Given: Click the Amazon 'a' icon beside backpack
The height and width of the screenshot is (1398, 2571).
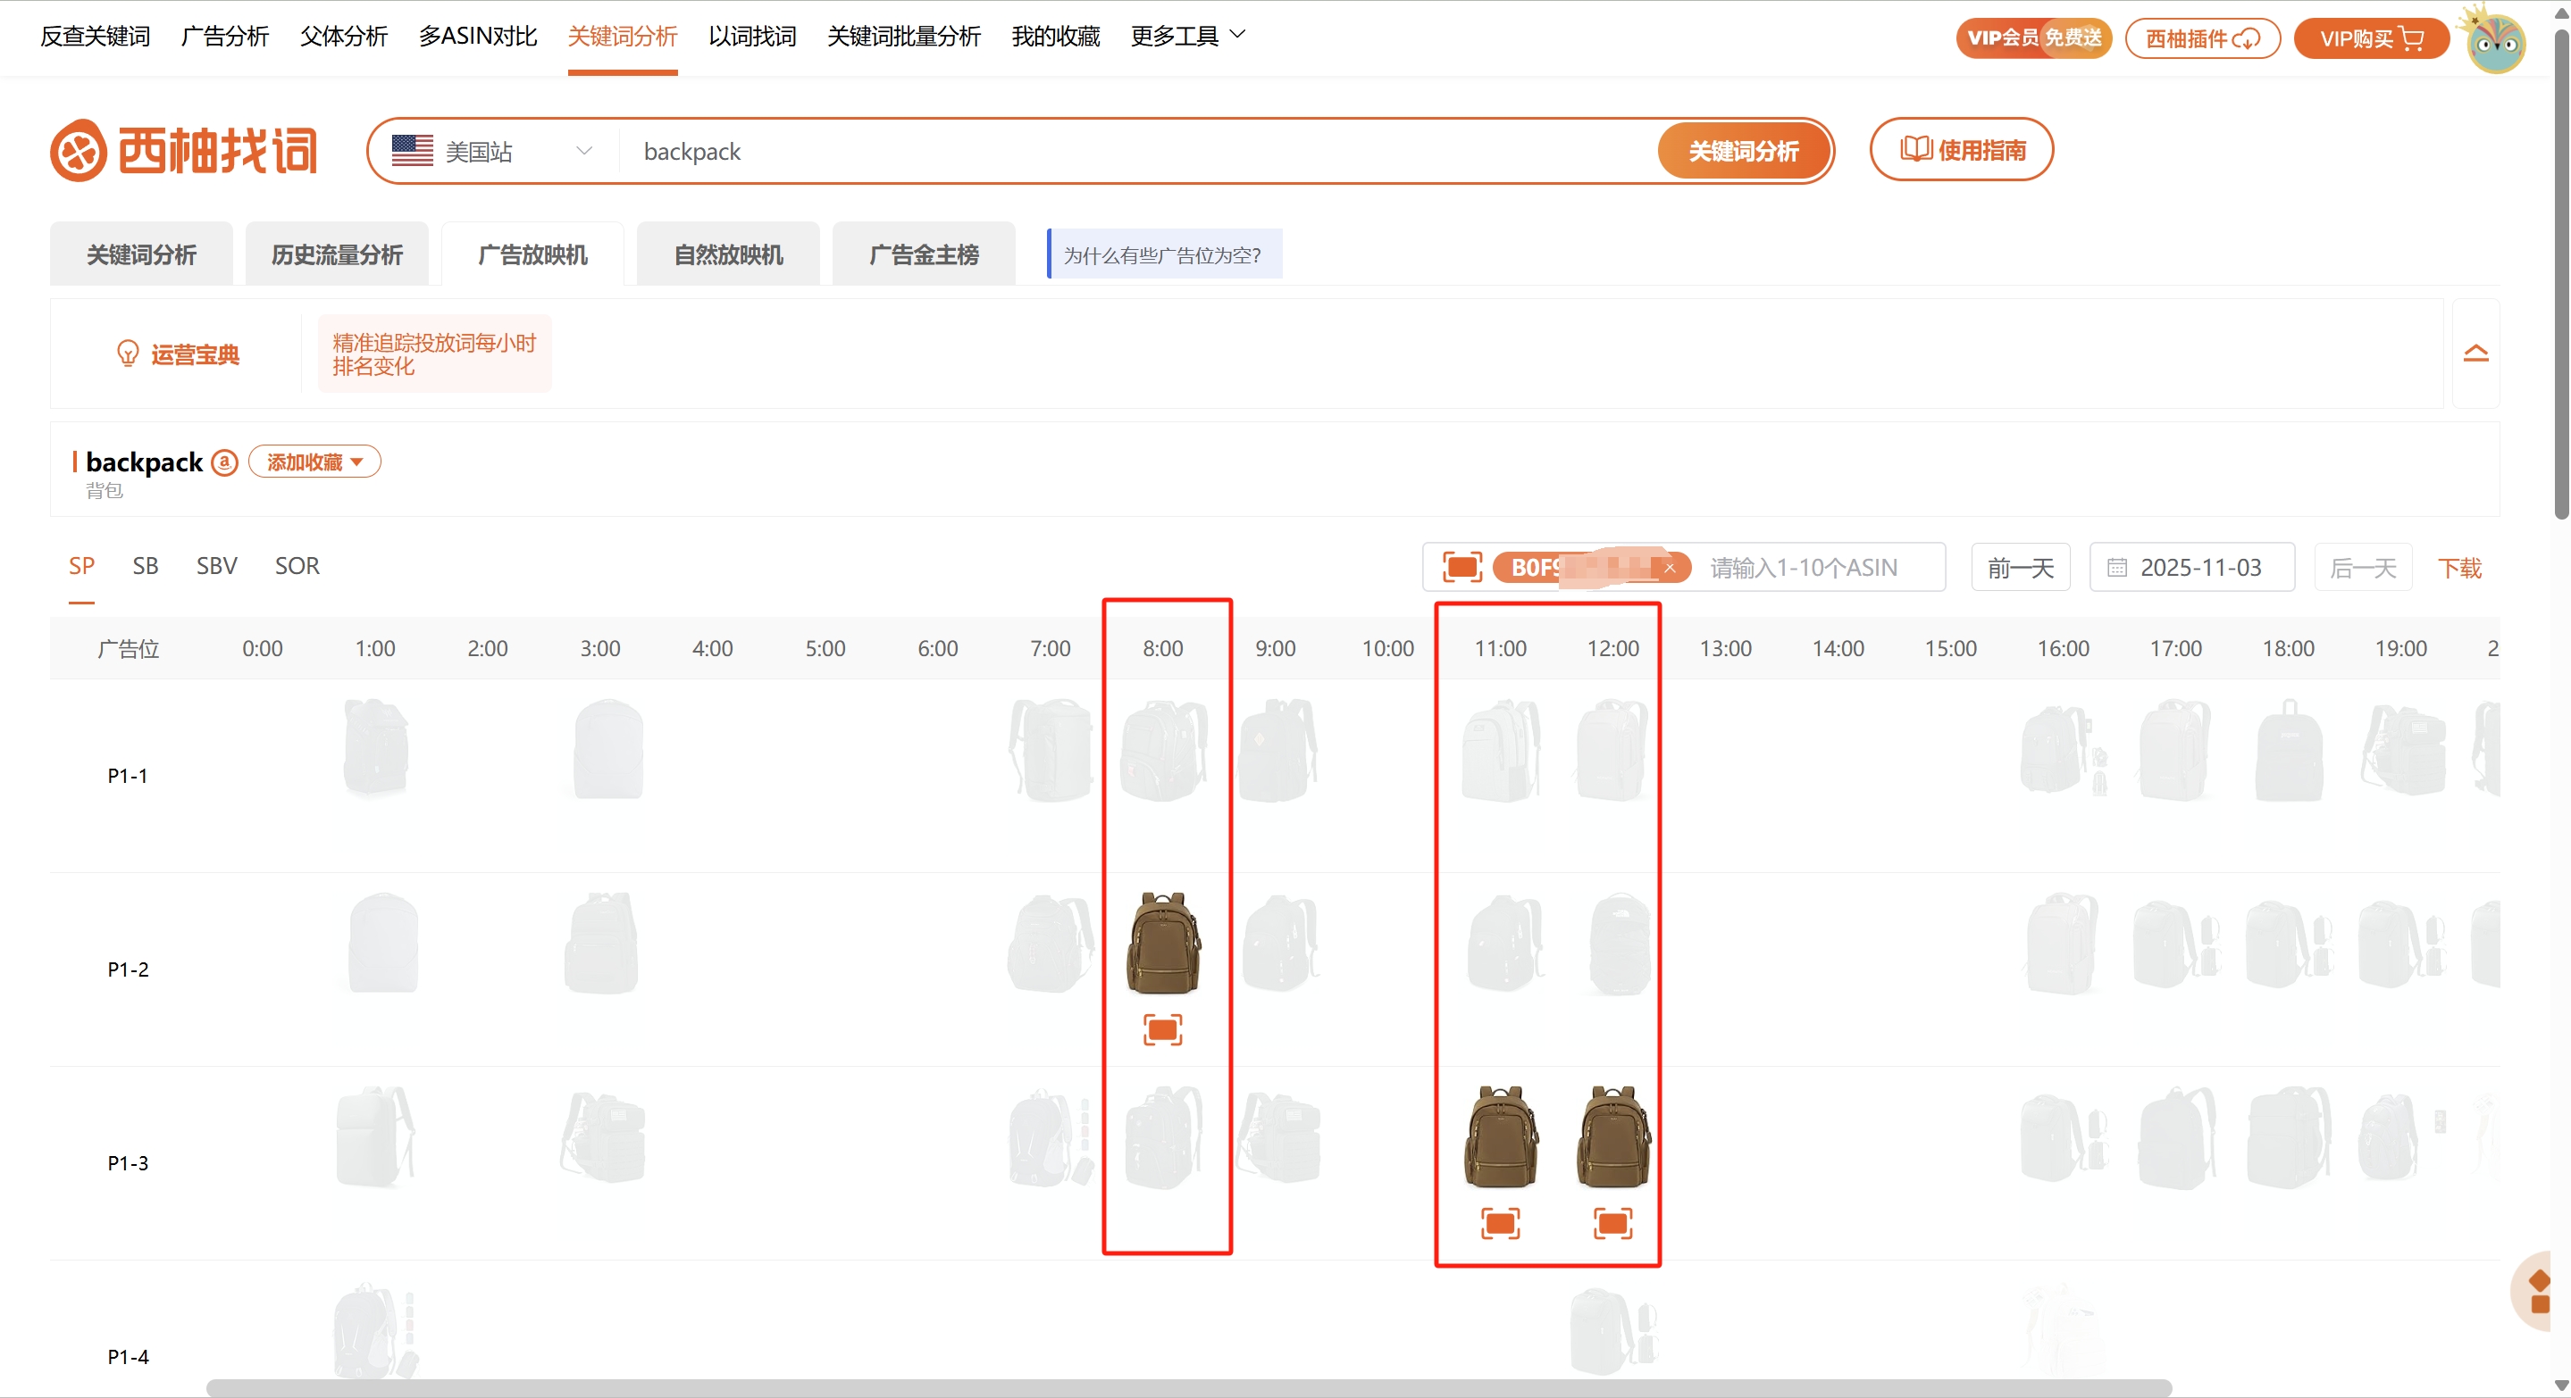Looking at the screenshot, I should [224, 462].
